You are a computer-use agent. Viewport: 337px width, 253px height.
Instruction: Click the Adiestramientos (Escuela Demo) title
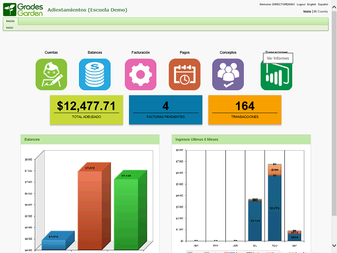87,10
